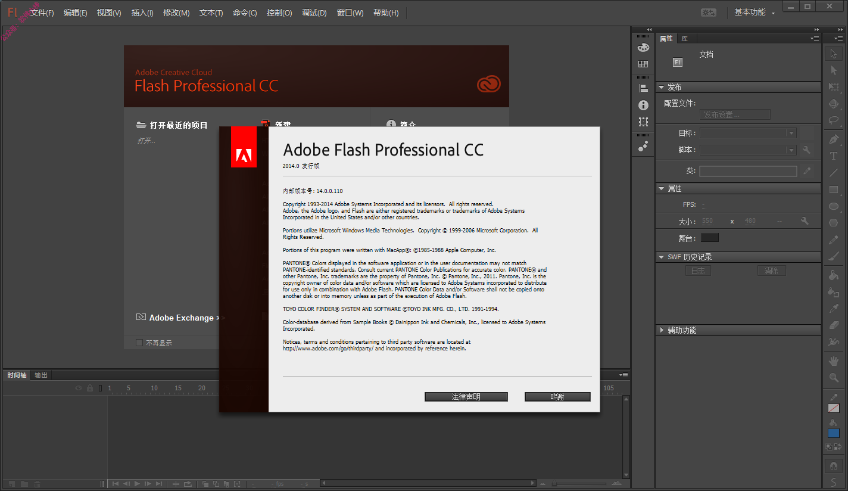
Task: Toggle the Loop playback button
Action: (x=188, y=484)
